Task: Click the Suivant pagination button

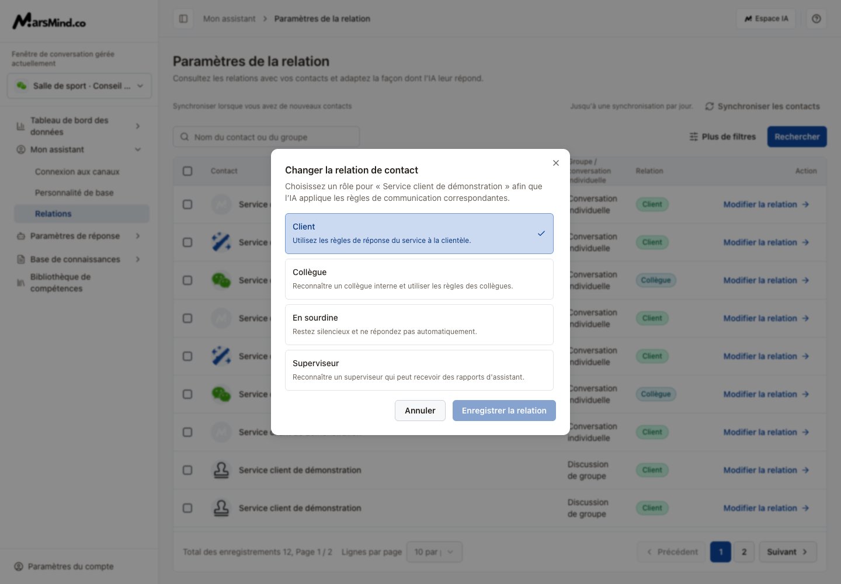Action: click(788, 552)
